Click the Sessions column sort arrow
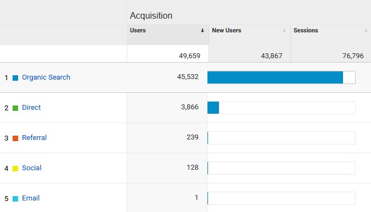The width and height of the screenshot is (371, 212). pos(366,31)
